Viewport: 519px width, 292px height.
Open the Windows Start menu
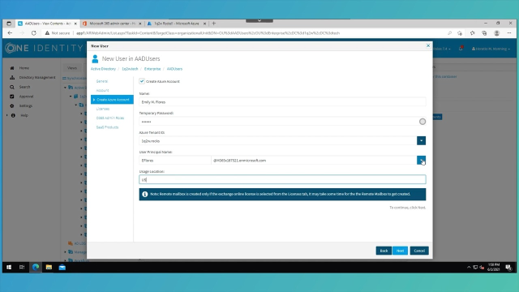tap(9, 267)
